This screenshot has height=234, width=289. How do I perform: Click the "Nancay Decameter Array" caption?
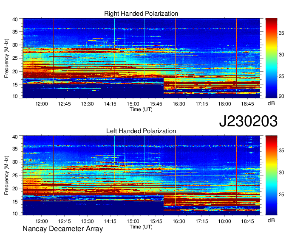[x=62, y=229]
